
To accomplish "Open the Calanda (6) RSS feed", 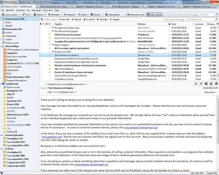I will point(12,53).
